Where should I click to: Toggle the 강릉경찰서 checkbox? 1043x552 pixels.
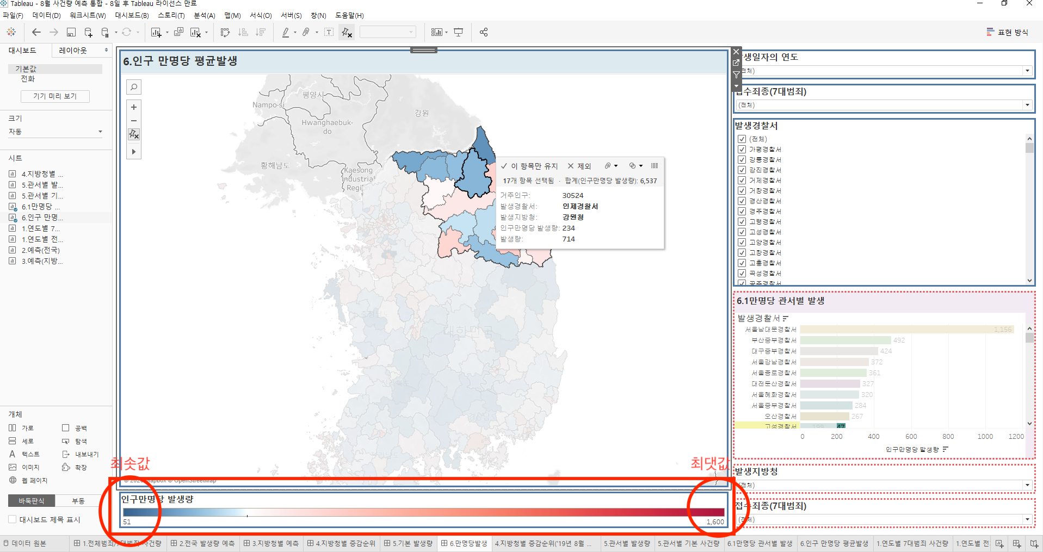click(742, 159)
